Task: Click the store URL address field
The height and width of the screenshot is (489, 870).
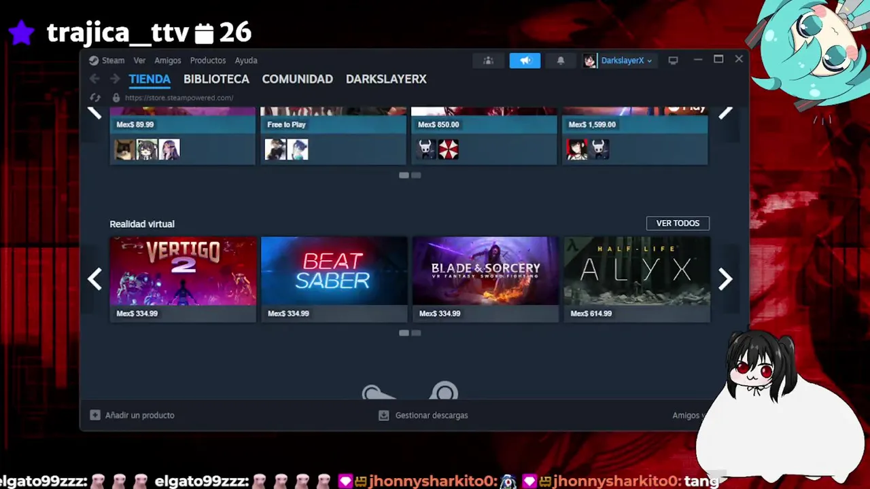Action: (x=179, y=98)
